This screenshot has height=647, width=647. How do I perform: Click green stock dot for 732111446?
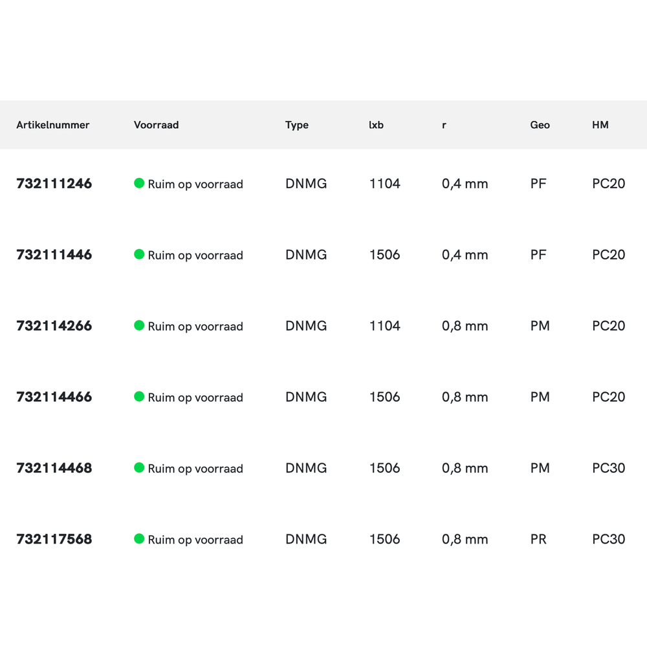tap(139, 254)
